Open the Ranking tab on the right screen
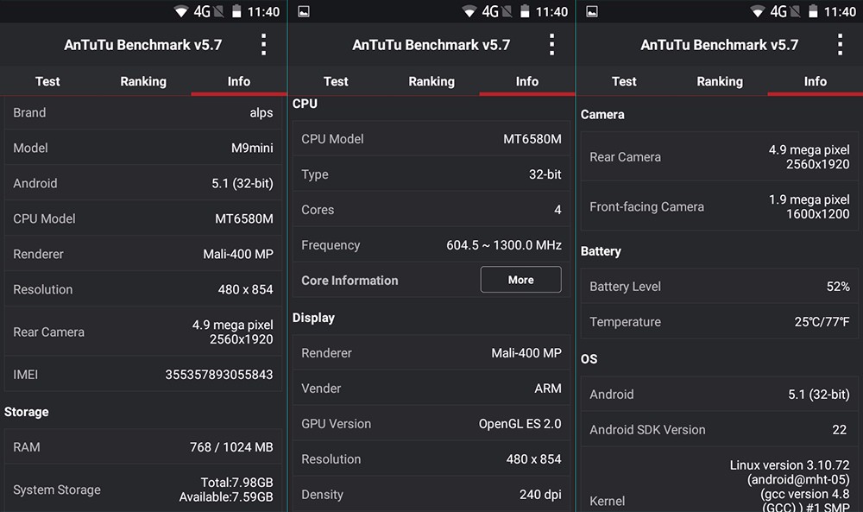The width and height of the screenshot is (863, 512). (x=720, y=81)
